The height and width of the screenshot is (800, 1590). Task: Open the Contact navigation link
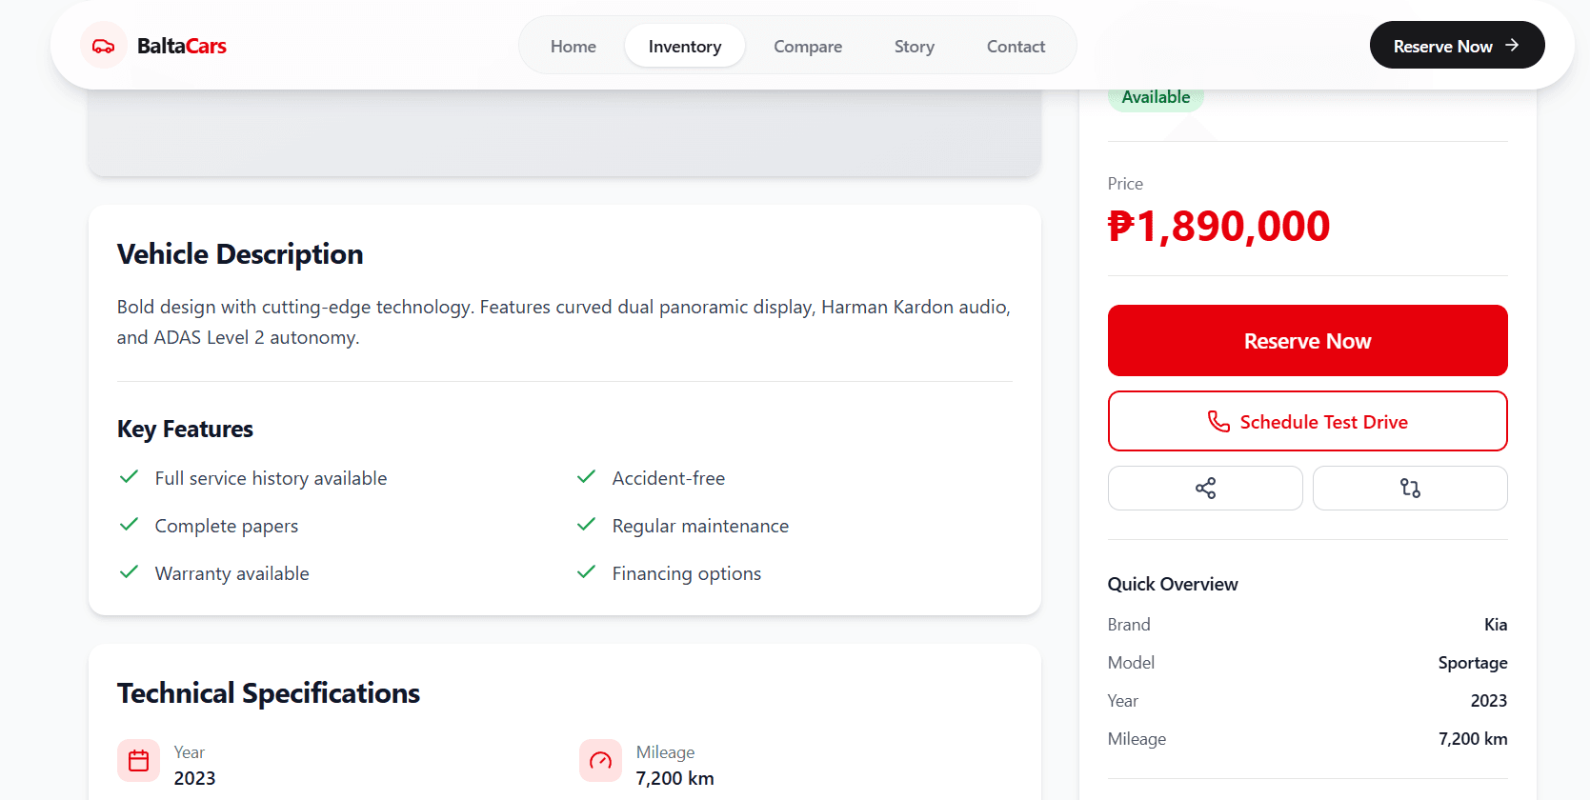pyautogui.click(x=1016, y=46)
